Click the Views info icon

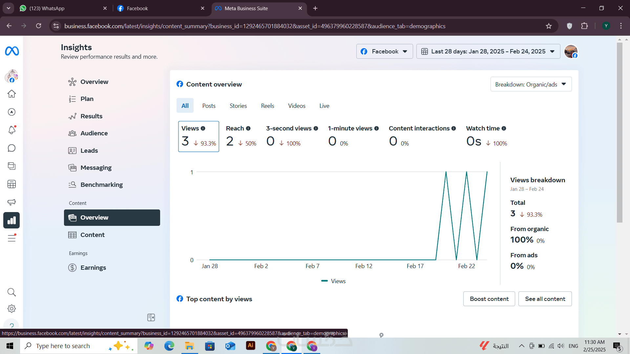click(203, 128)
